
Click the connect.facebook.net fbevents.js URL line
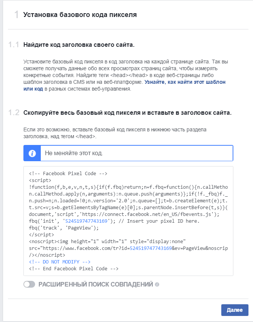click(124, 214)
